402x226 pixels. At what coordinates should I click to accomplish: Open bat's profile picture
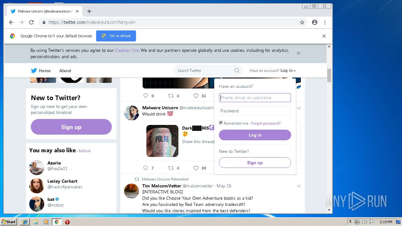point(37,204)
